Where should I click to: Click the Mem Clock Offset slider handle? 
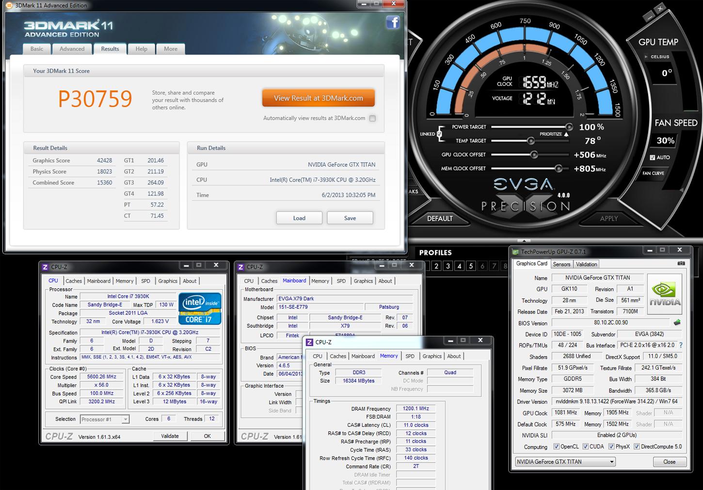(x=559, y=168)
